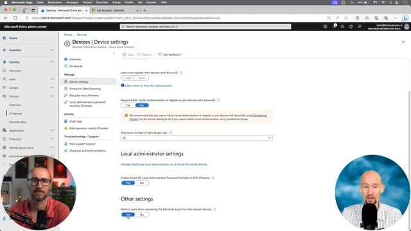Open the Edge settings and more menu
Viewport: 411px width, 231px height.
395,18
